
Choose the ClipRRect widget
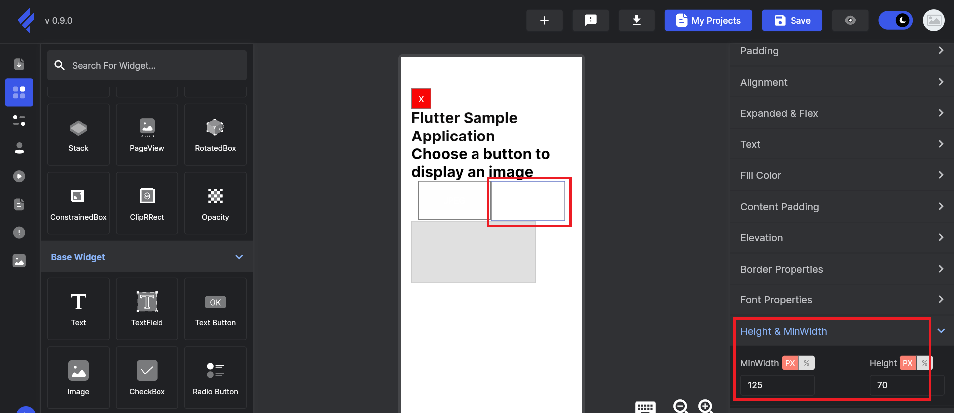pyautogui.click(x=147, y=203)
